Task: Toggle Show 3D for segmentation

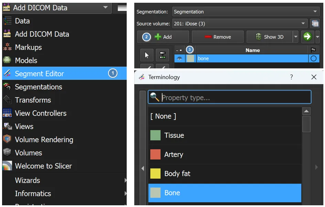Action: [270, 37]
